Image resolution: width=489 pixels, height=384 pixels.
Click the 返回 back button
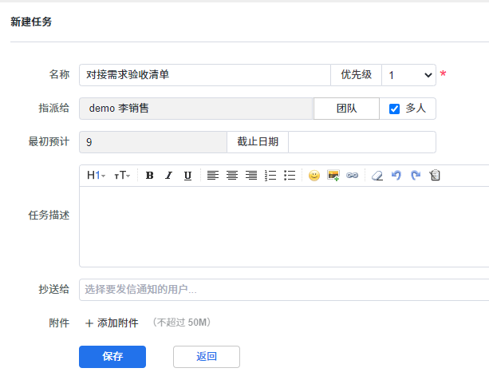(x=206, y=357)
